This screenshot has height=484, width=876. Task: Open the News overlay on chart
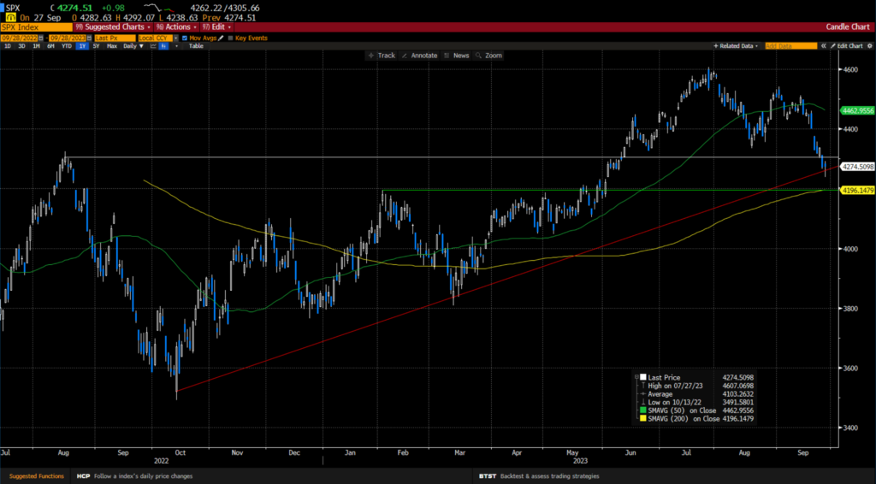point(456,56)
